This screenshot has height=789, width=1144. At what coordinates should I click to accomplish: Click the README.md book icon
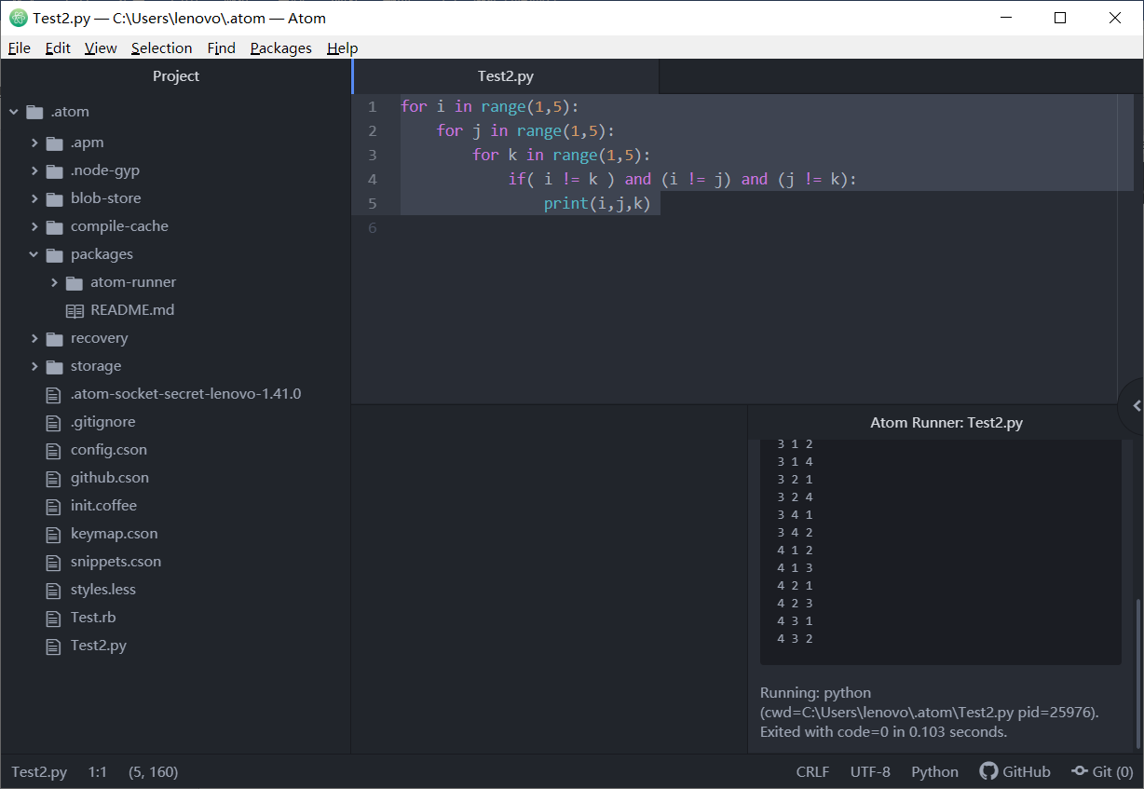[74, 310]
